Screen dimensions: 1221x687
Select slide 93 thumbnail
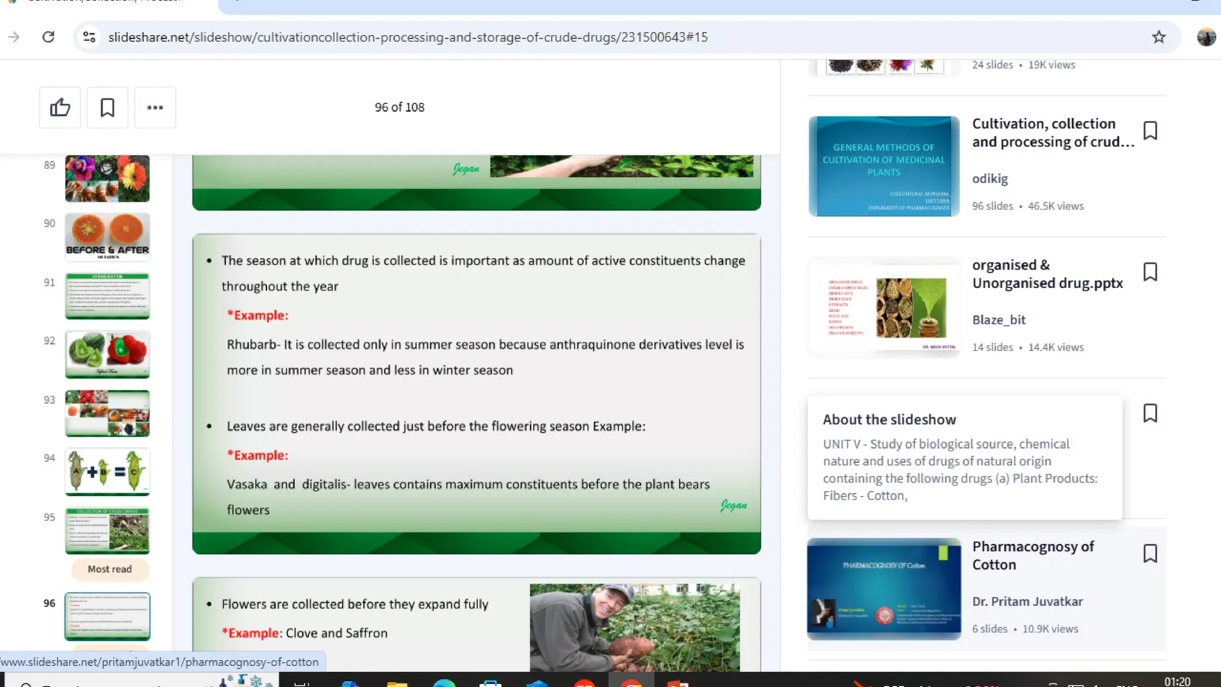click(x=107, y=413)
